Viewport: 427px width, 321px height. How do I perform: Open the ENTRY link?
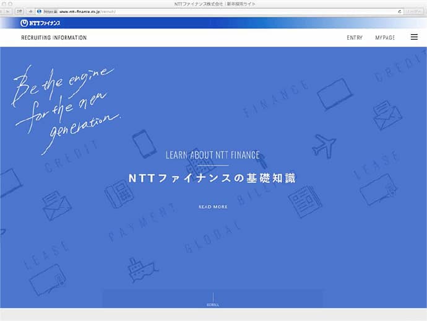[355, 38]
